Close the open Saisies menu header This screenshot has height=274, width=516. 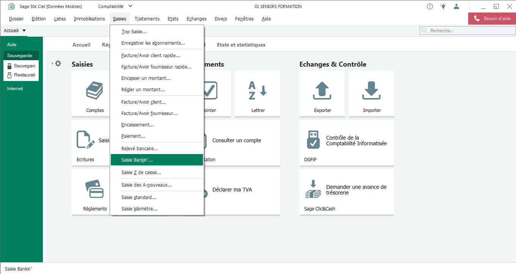tap(120, 19)
